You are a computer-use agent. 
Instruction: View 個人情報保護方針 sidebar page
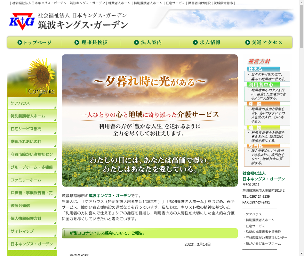point(32,219)
